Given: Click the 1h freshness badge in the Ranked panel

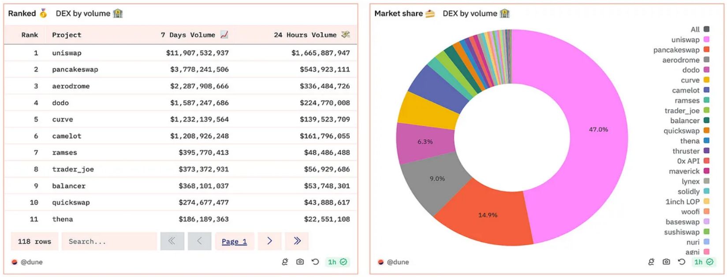Looking at the screenshot, I should [x=337, y=262].
